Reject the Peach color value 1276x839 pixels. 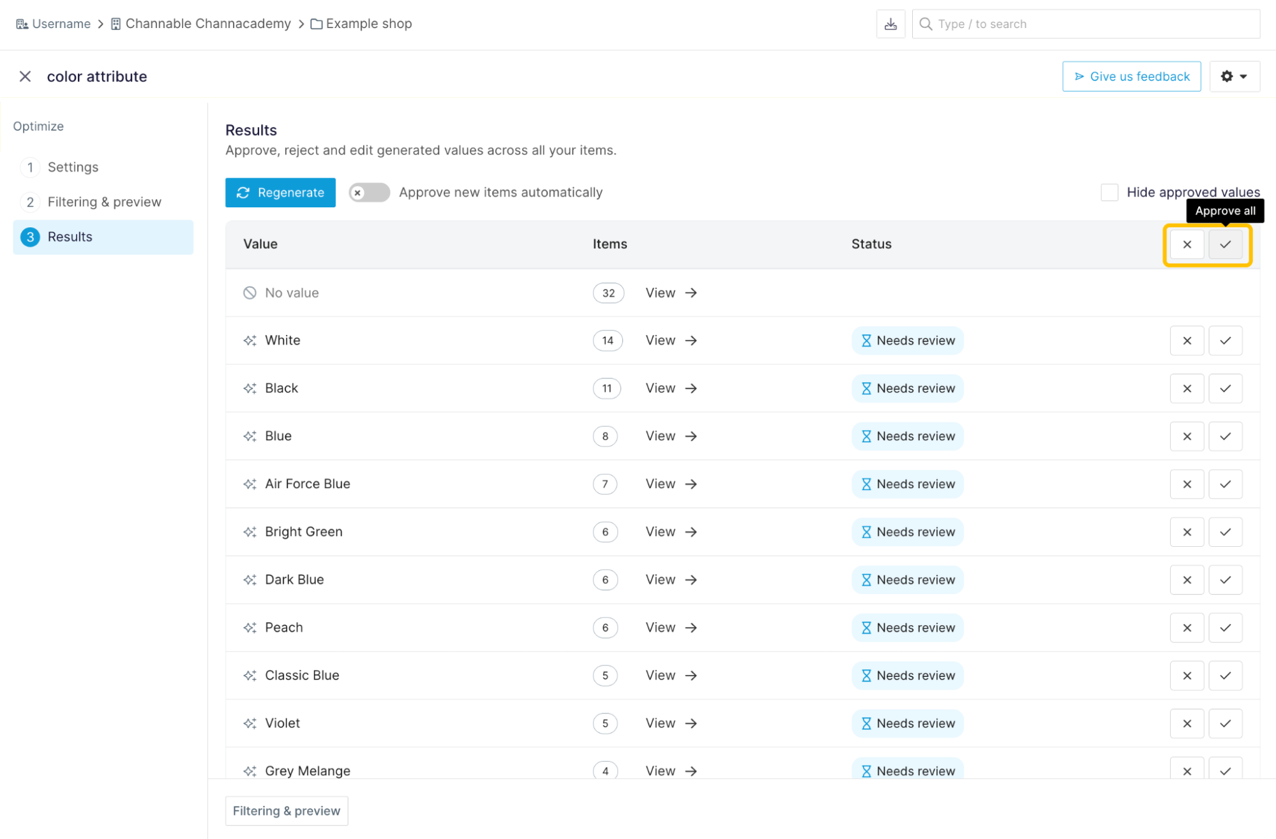coord(1186,628)
